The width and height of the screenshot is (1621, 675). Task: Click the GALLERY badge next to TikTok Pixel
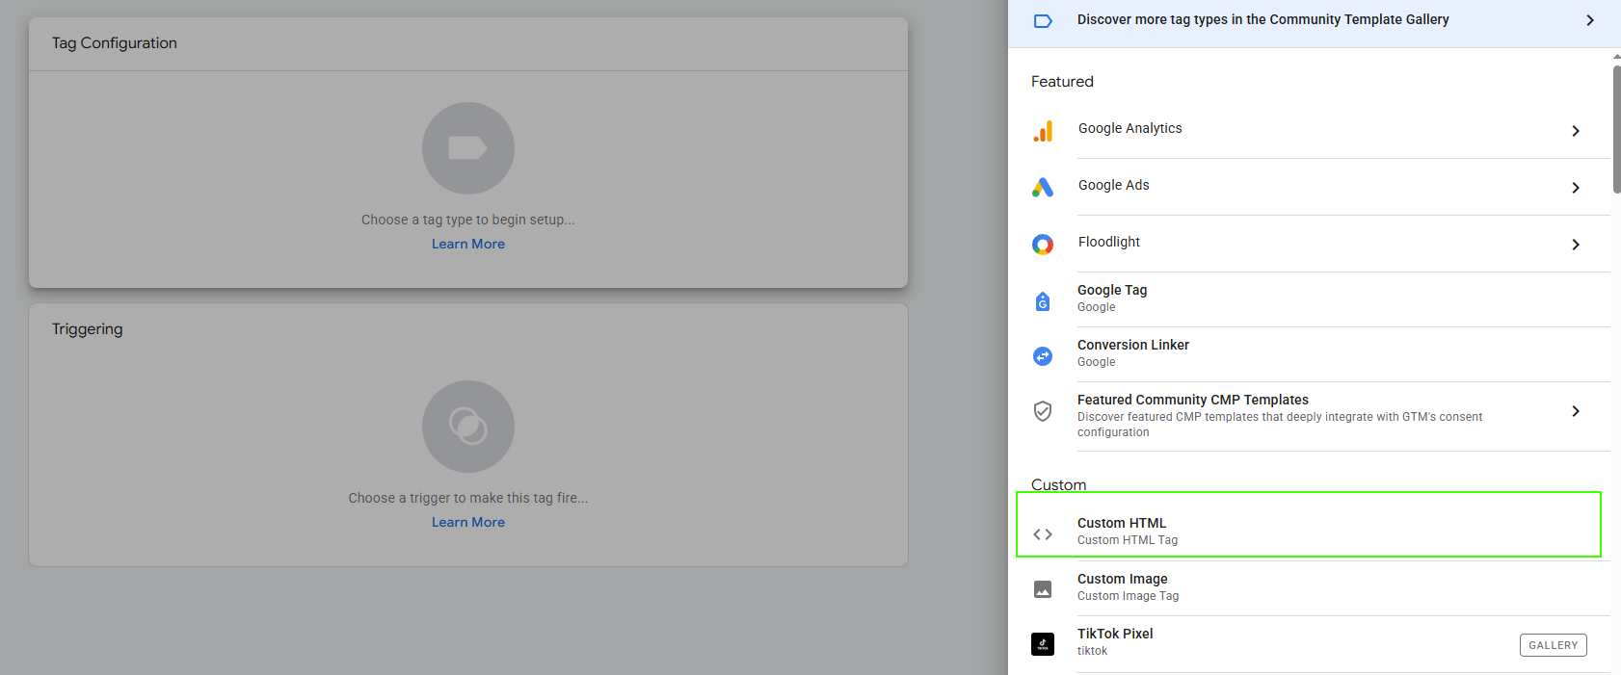[1554, 645]
